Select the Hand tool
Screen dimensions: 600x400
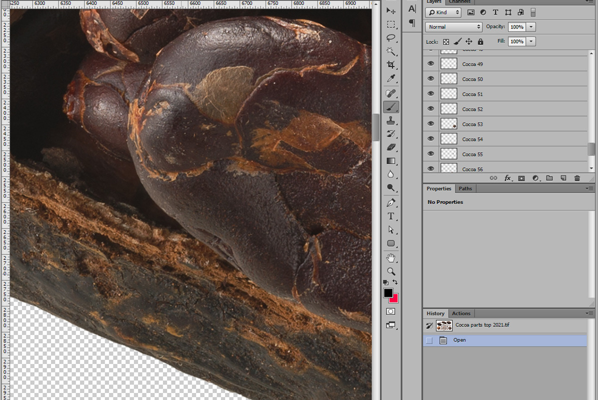tap(391, 258)
